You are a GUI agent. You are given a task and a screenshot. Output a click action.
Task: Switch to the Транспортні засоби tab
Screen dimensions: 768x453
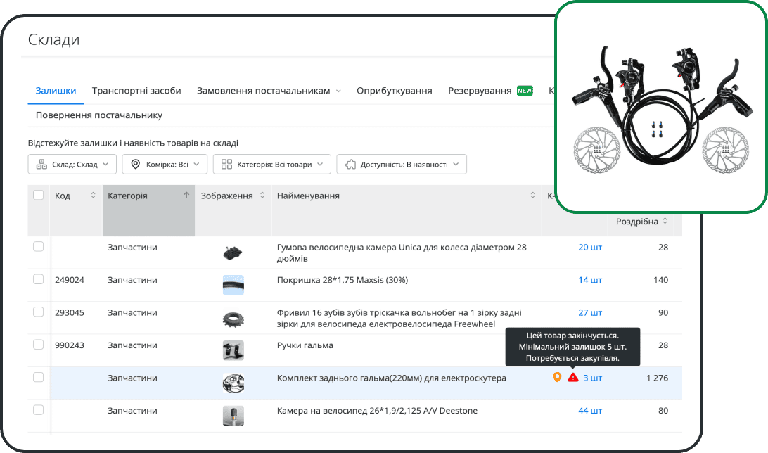[x=136, y=91]
